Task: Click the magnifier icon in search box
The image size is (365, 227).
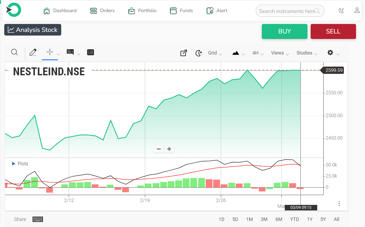Action: coord(317,11)
